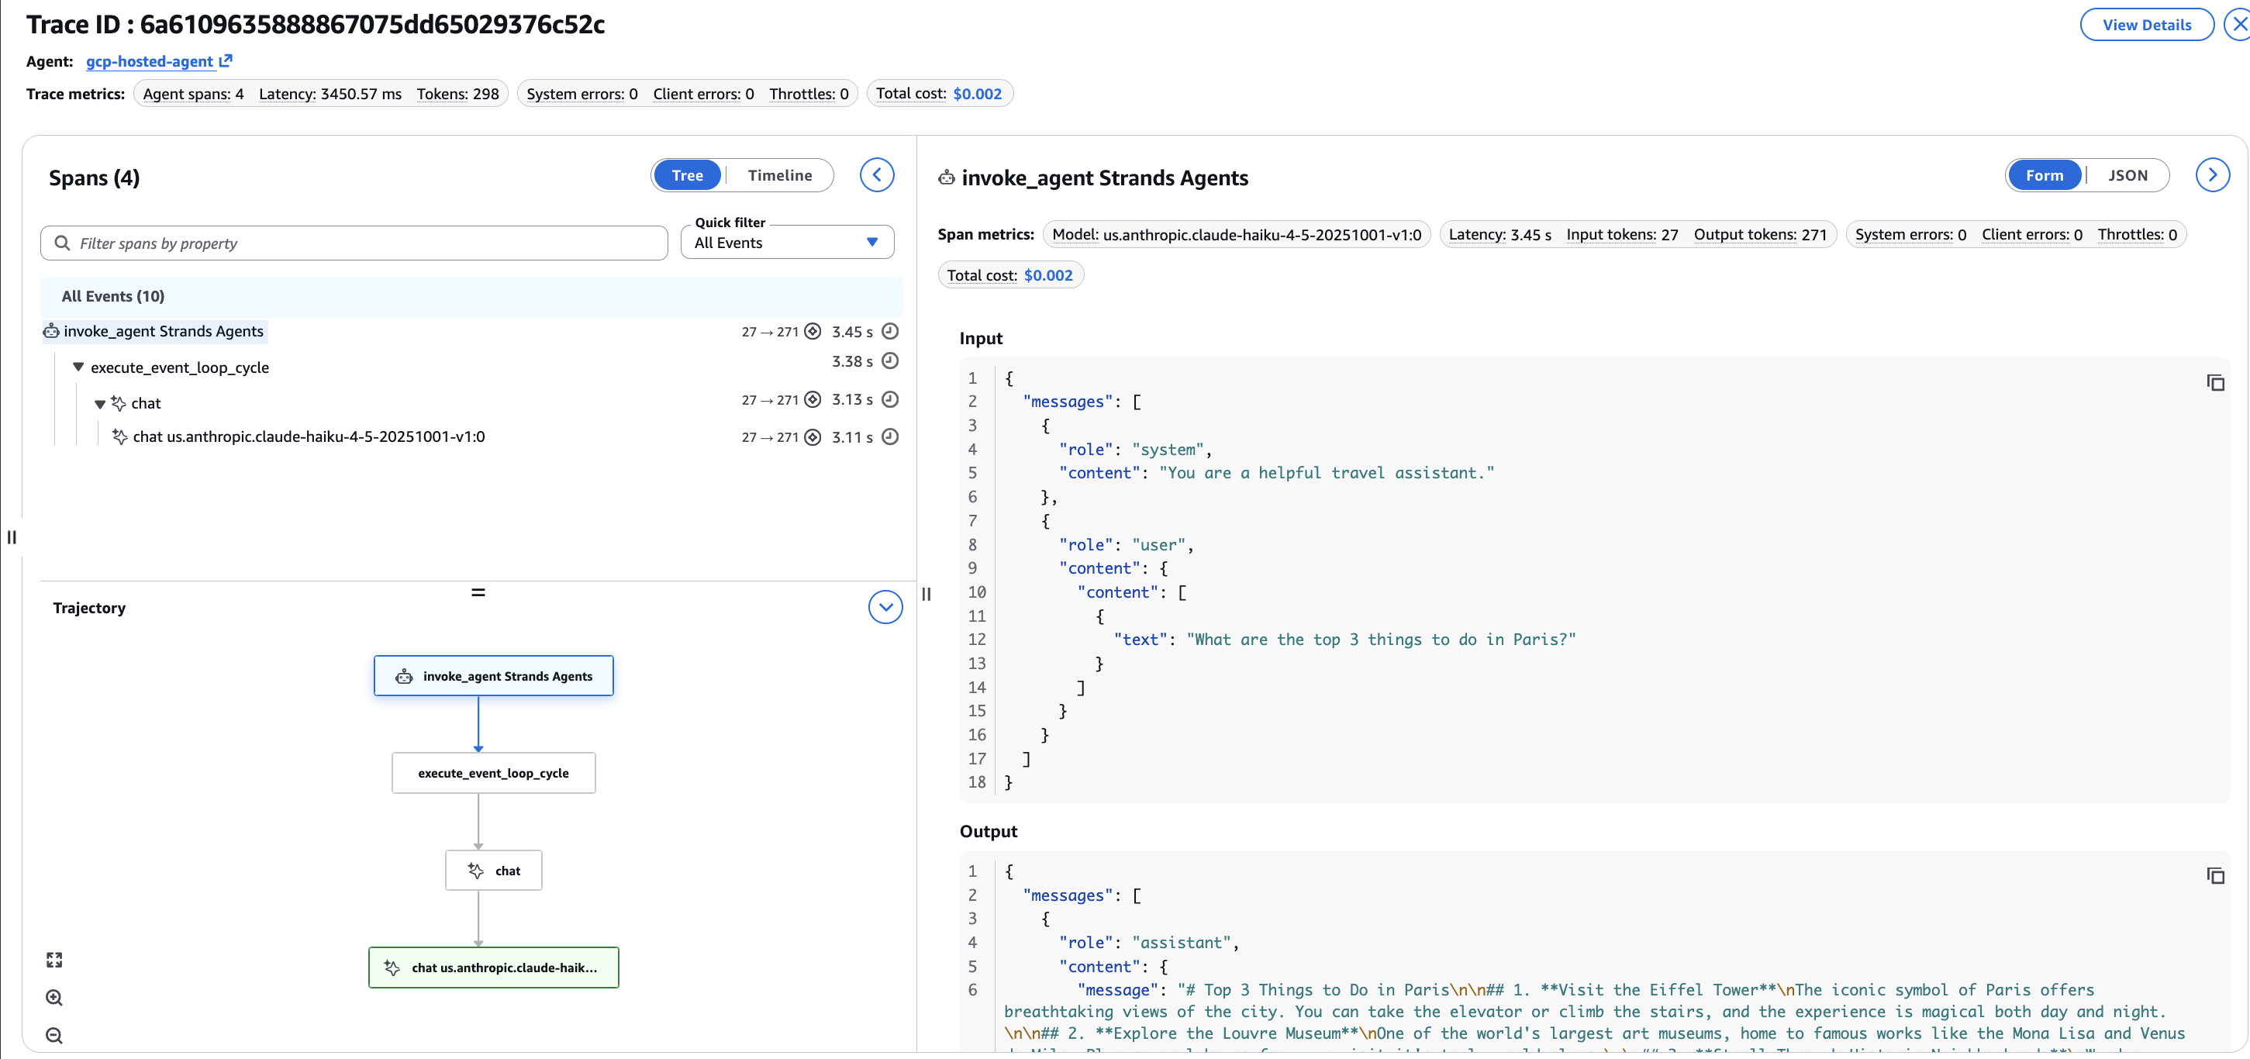
Task: Click the Input section heading
Action: pyautogui.click(x=981, y=338)
